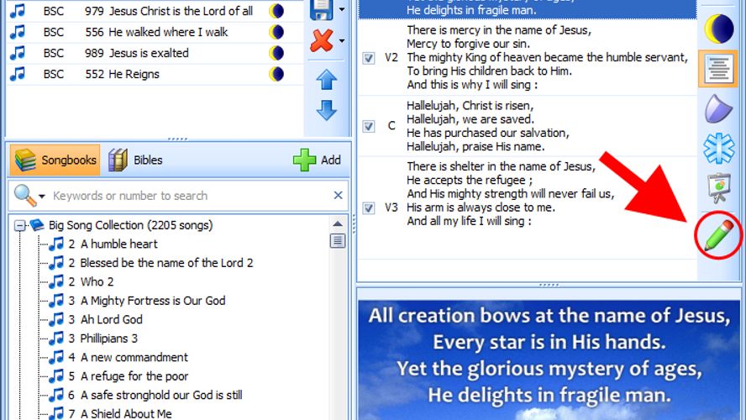
Task: Click music note icon beside A humble heart
Action: pyautogui.click(x=56, y=244)
